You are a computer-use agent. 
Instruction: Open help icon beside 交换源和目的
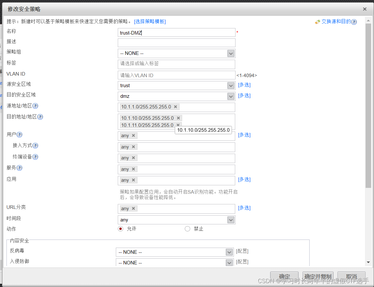coord(354,22)
